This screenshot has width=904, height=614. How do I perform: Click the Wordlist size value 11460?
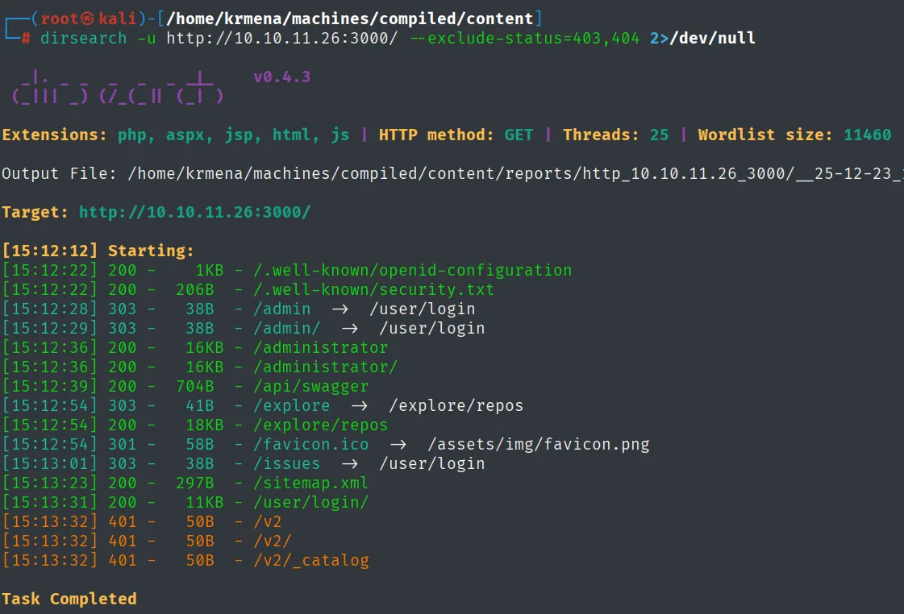pos(867,135)
